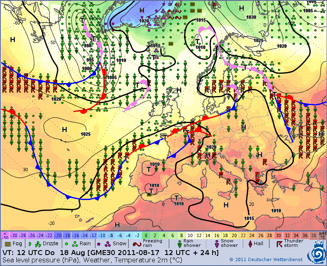Pick the 38 °C scale swatch

(x=314, y=236)
